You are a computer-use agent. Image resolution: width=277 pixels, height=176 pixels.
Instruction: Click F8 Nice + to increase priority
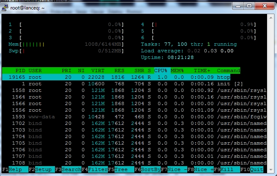pyautogui.click(x=201, y=169)
